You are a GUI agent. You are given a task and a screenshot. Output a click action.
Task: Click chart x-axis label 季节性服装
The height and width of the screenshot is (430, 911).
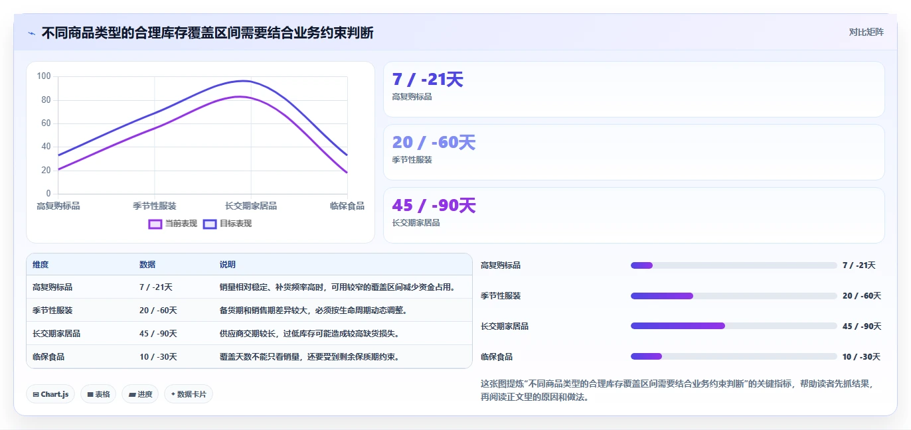coord(155,206)
